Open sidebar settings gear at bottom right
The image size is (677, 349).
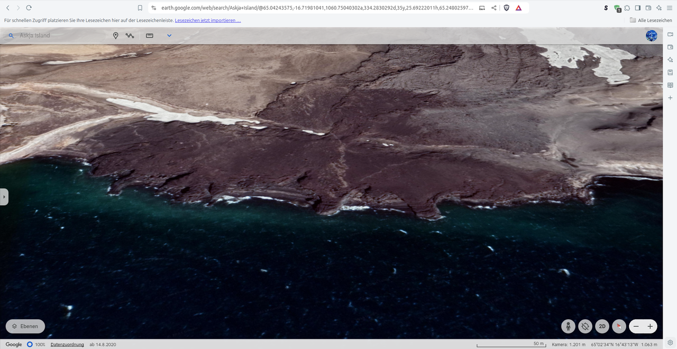[670, 342]
